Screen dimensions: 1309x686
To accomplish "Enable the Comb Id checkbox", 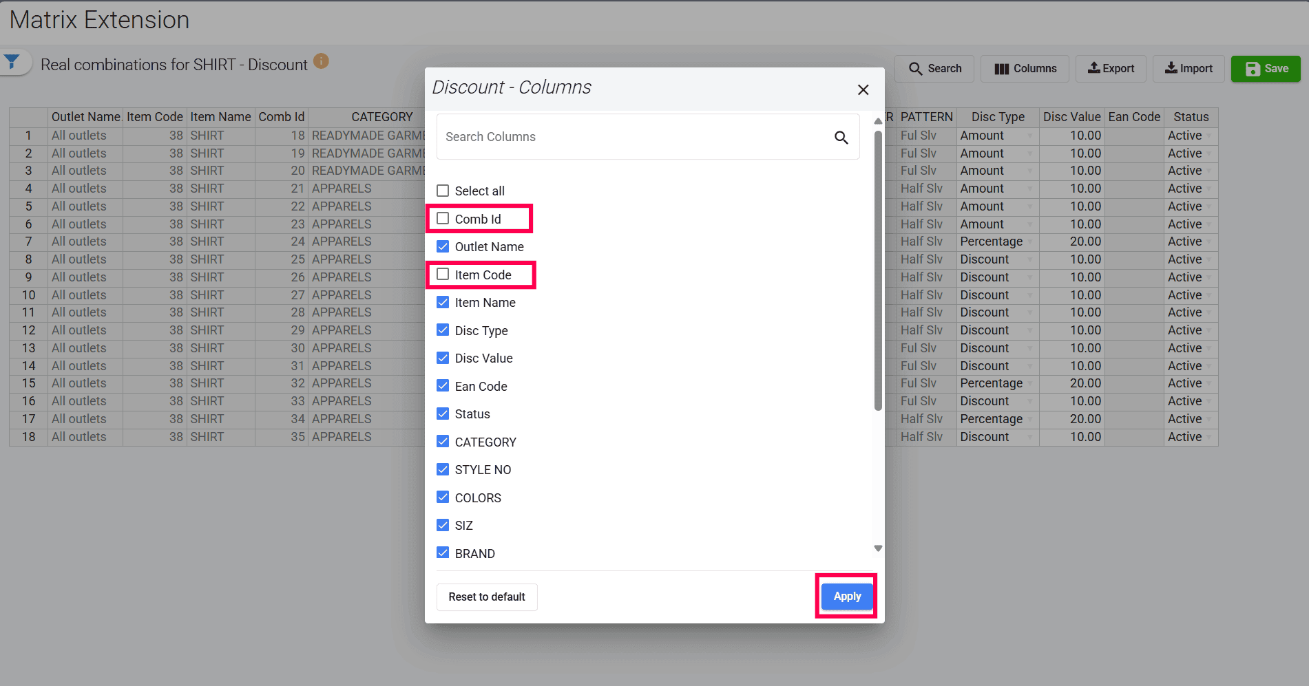I will (443, 219).
